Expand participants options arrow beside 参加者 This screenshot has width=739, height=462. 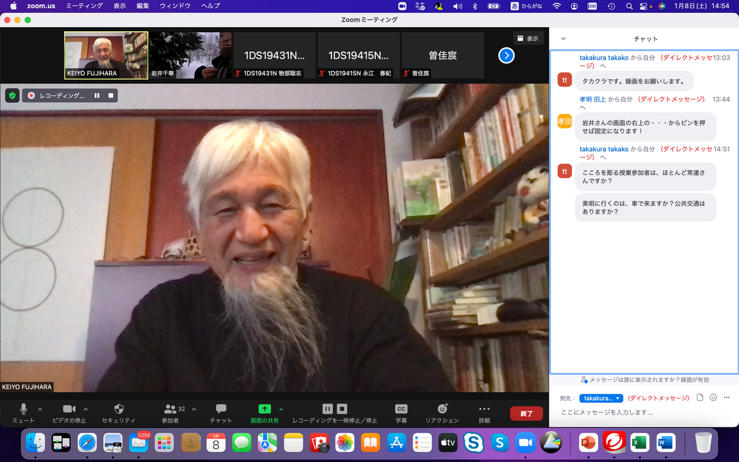coord(194,409)
